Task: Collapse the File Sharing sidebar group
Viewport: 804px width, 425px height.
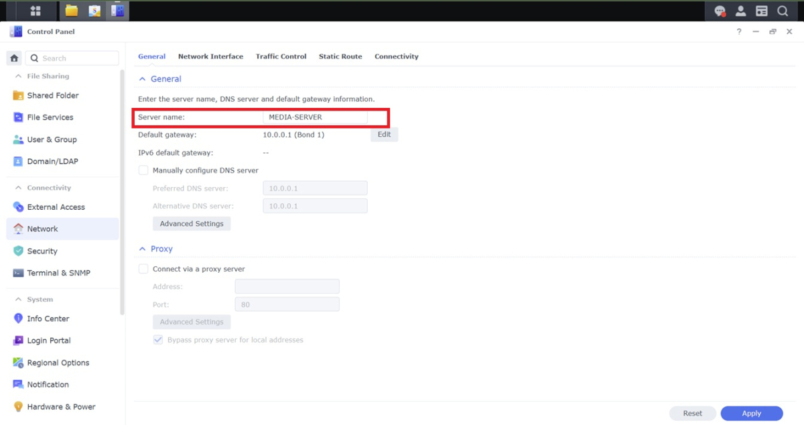Action: 19,76
